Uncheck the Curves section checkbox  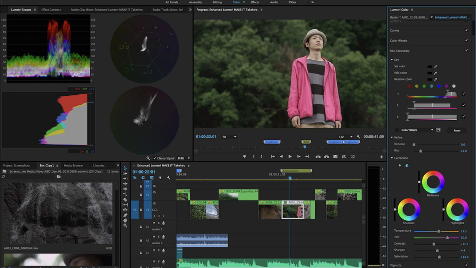(466, 30)
